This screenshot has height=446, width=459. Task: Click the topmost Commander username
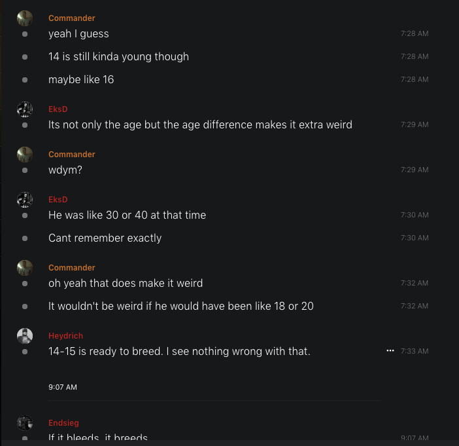[72, 18]
